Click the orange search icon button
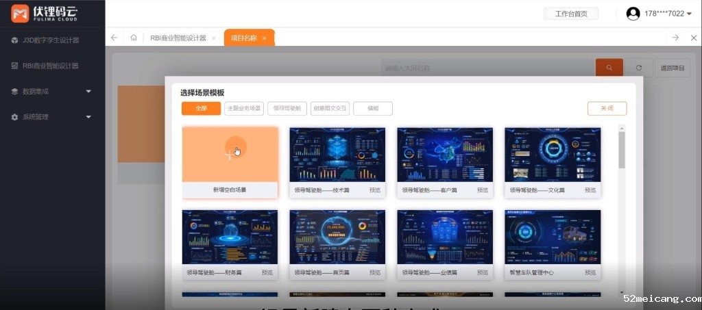 [609, 67]
